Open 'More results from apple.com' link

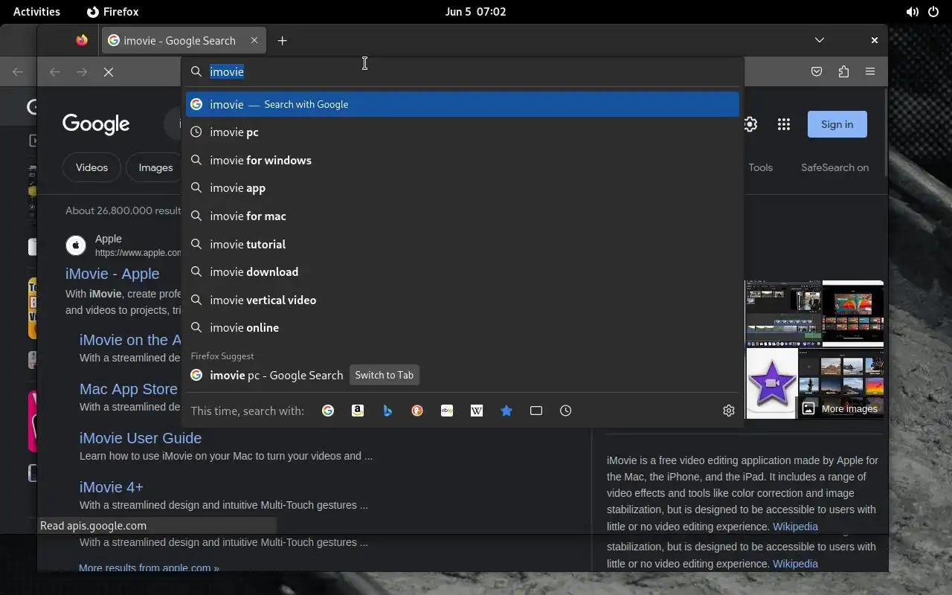pos(149,567)
